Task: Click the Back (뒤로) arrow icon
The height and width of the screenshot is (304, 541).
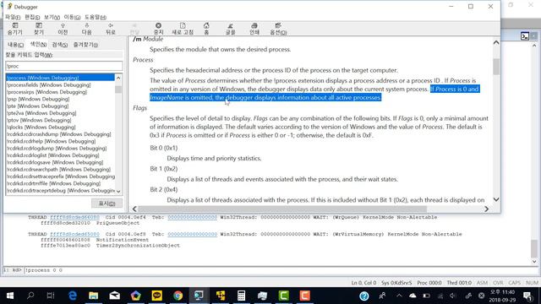Action: 111,29
